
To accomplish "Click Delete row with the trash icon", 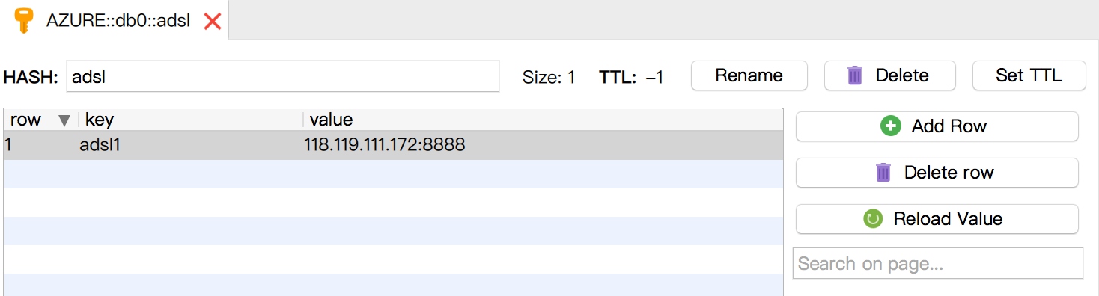I will click(x=937, y=173).
